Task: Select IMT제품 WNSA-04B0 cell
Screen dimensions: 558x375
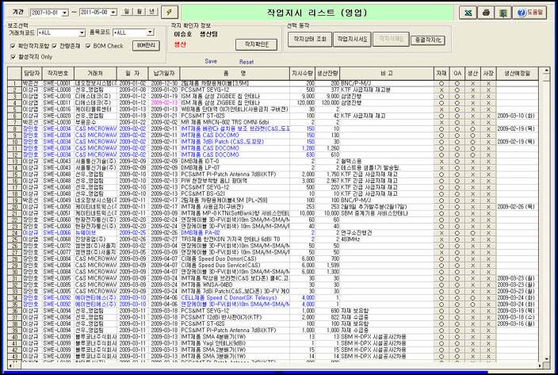Action: click(235, 285)
